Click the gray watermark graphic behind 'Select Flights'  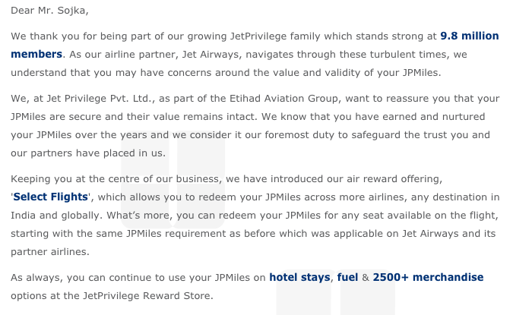point(173,180)
